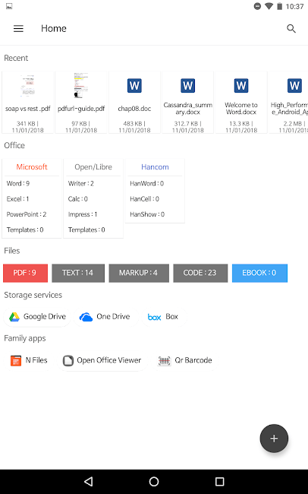Select the TEXT : 14 files button
Image resolution: width=308 pixels, height=494 pixels.
[77, 273]
